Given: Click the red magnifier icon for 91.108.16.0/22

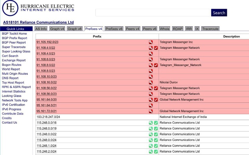Looking at the screenshot, I should tap(151, 82).
